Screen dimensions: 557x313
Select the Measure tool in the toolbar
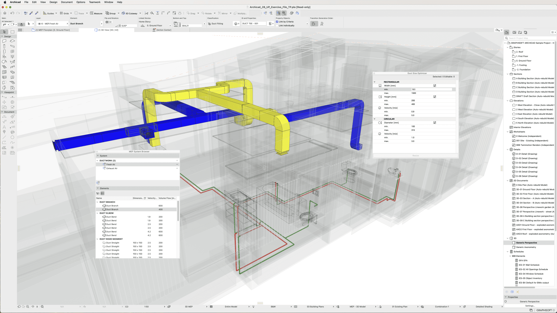96,13
